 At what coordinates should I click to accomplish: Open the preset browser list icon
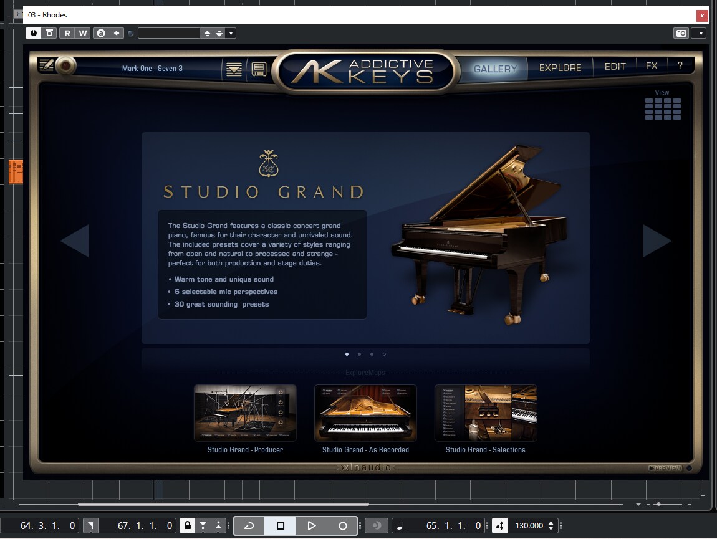234,70
